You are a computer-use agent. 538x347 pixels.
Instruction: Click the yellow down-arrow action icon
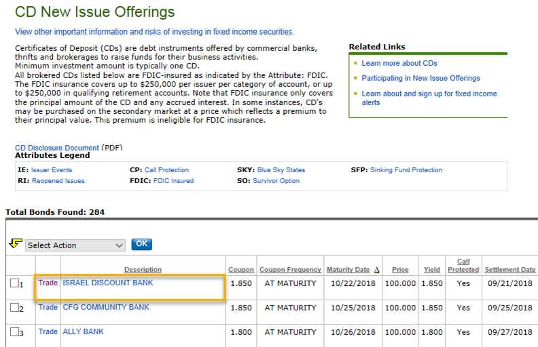point(14,243)
